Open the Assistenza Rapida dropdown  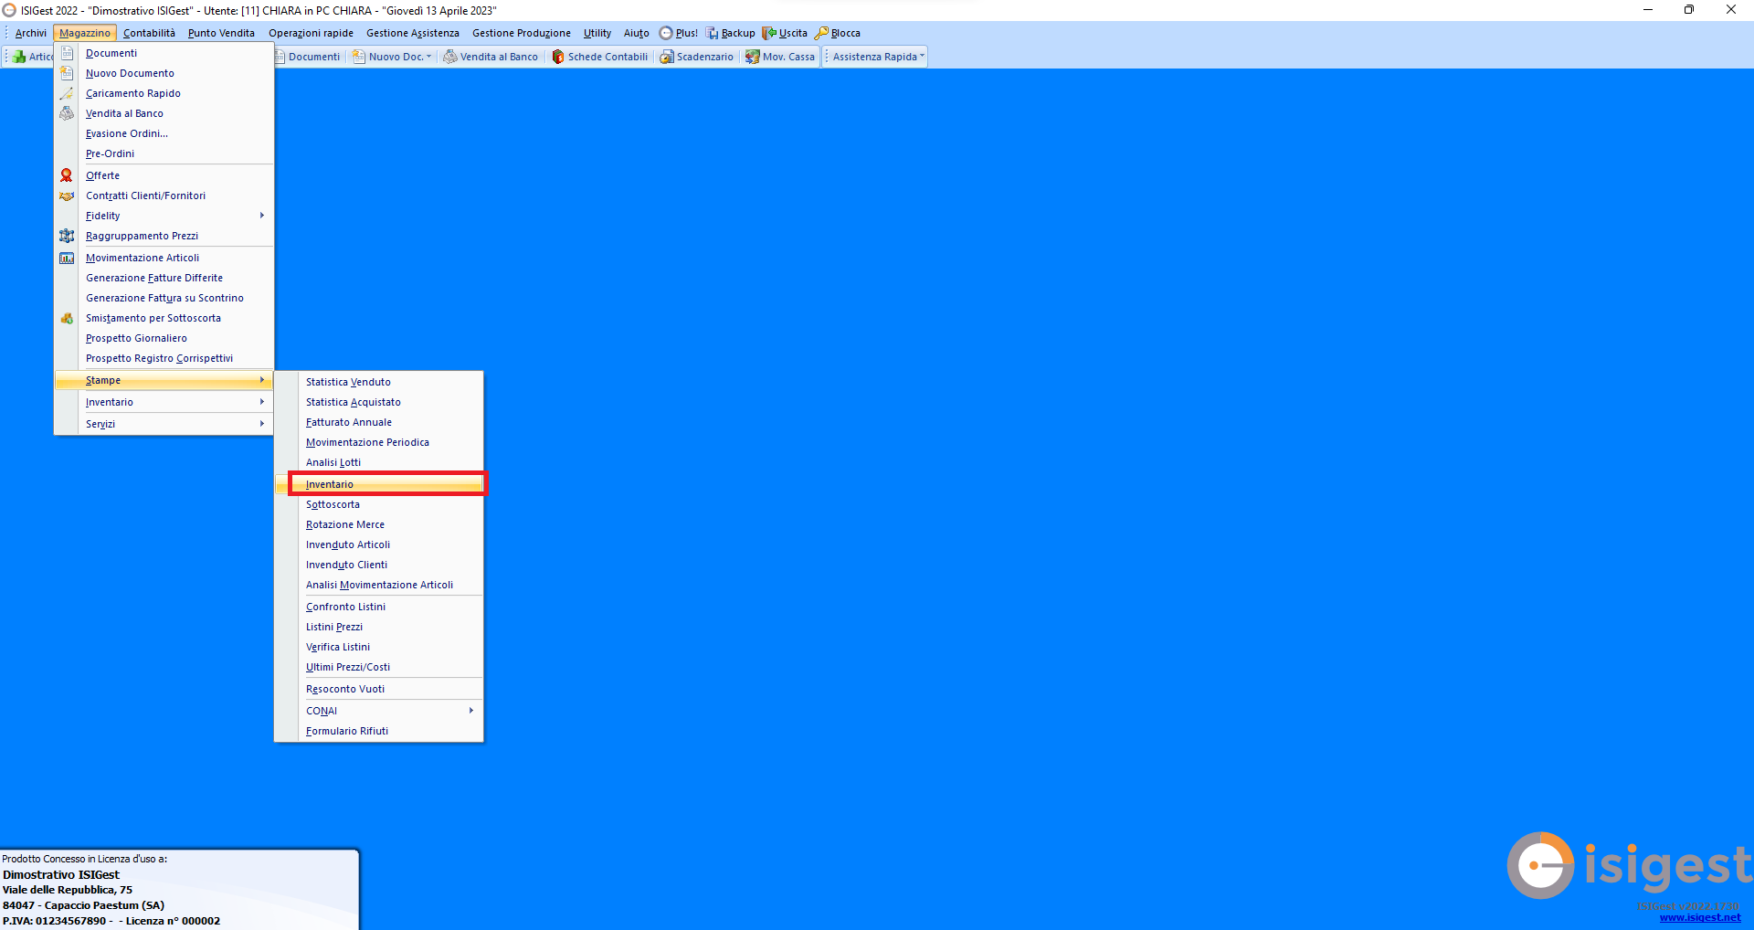(877, 57)
